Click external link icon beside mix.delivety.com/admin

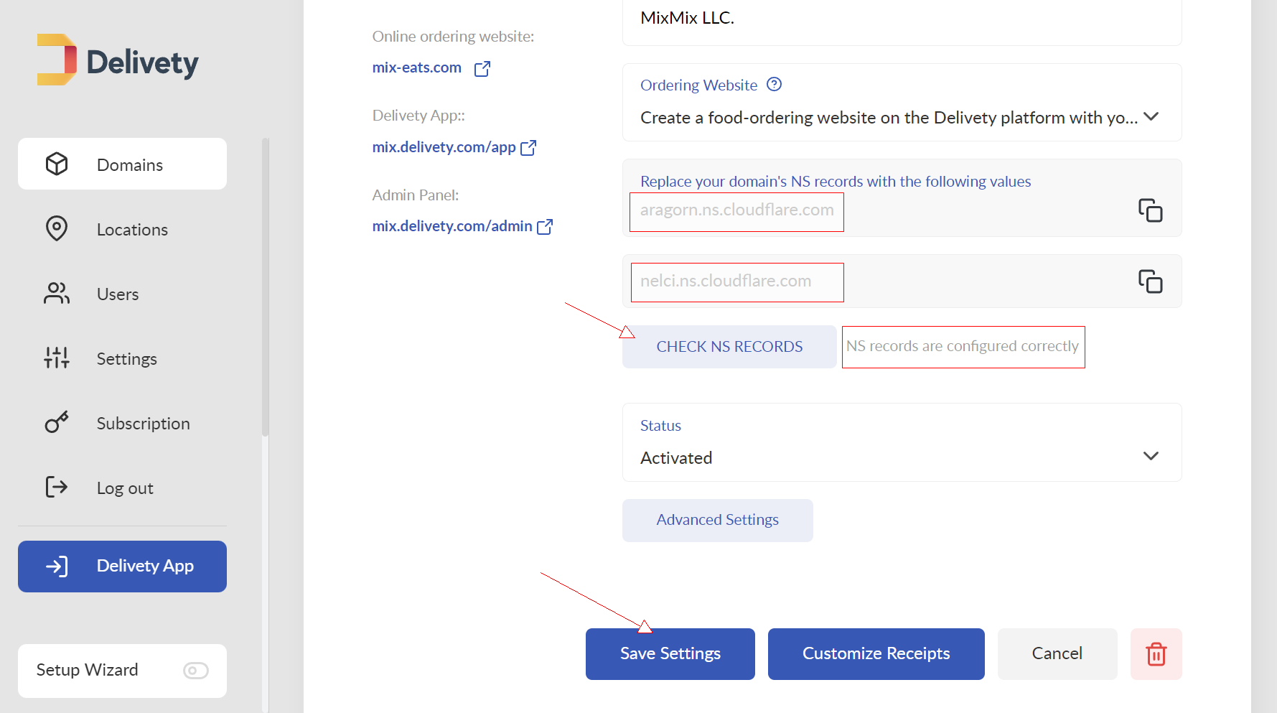click(545, 226)
